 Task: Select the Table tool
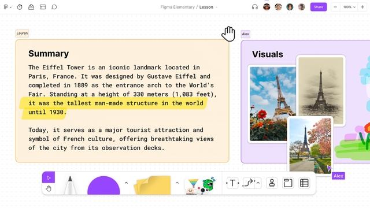pos(304,183)
